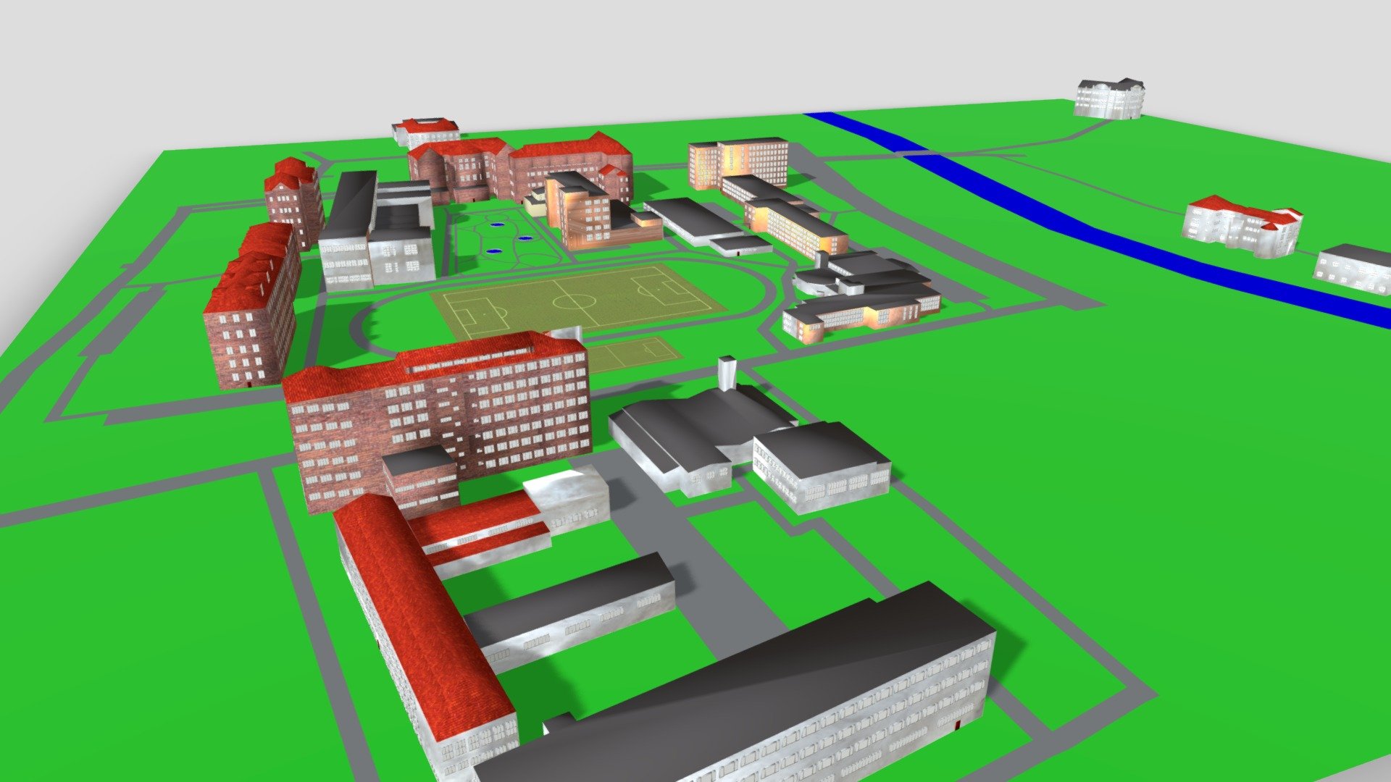Select the orange-lit high-rise at top center
The height and width of the screenshot is (782, 1391).
pos(738,163)
